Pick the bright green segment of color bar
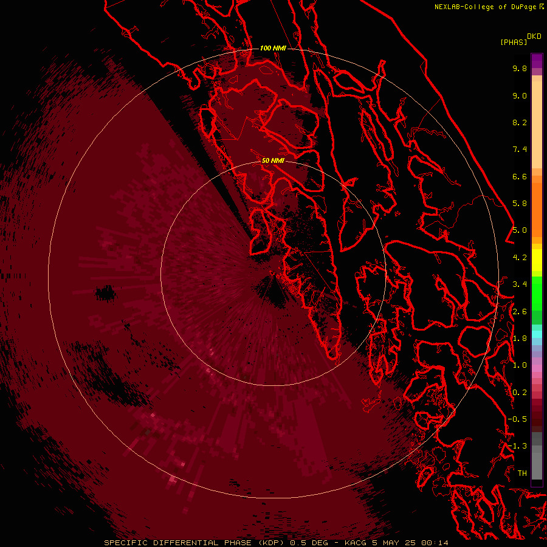Screen dimensions: 547x547 point(537,293)
